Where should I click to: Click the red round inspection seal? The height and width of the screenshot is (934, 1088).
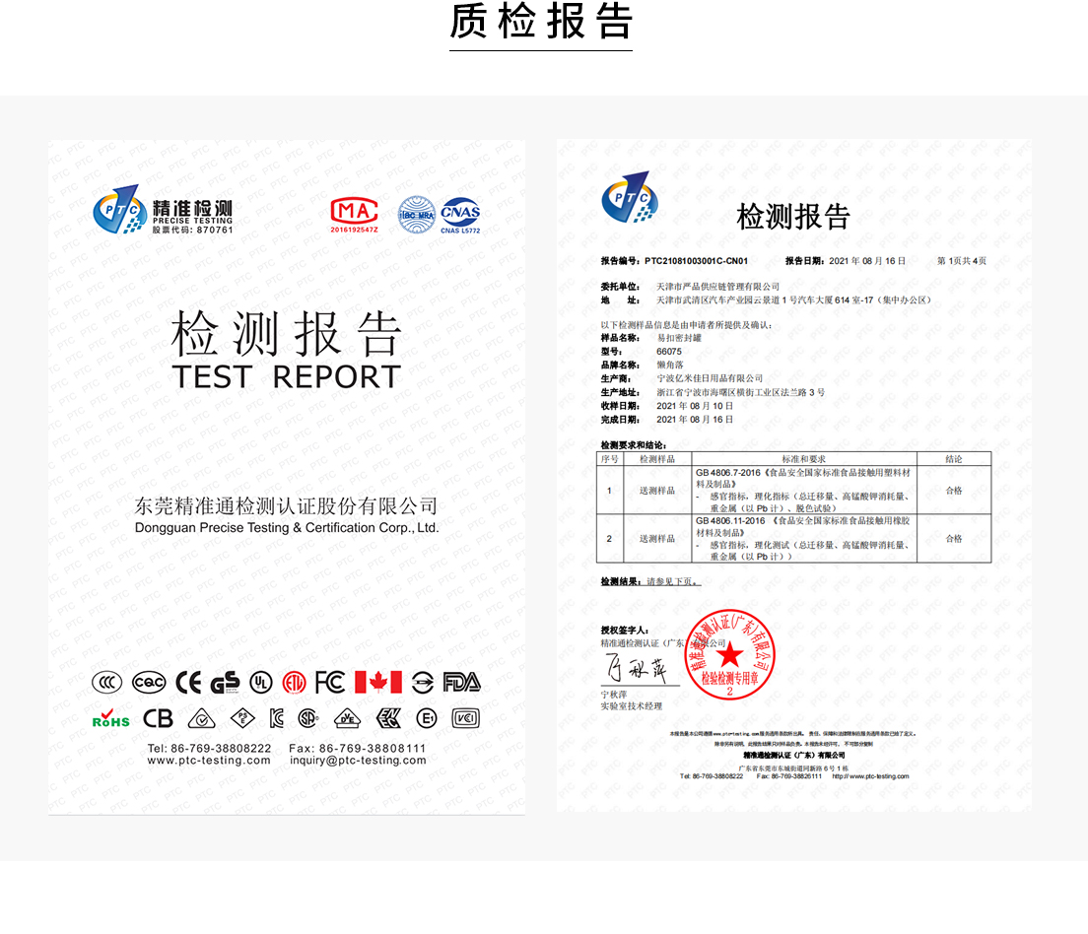coord(730,654)
